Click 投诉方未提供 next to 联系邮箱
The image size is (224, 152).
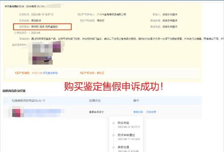[170, 21]
